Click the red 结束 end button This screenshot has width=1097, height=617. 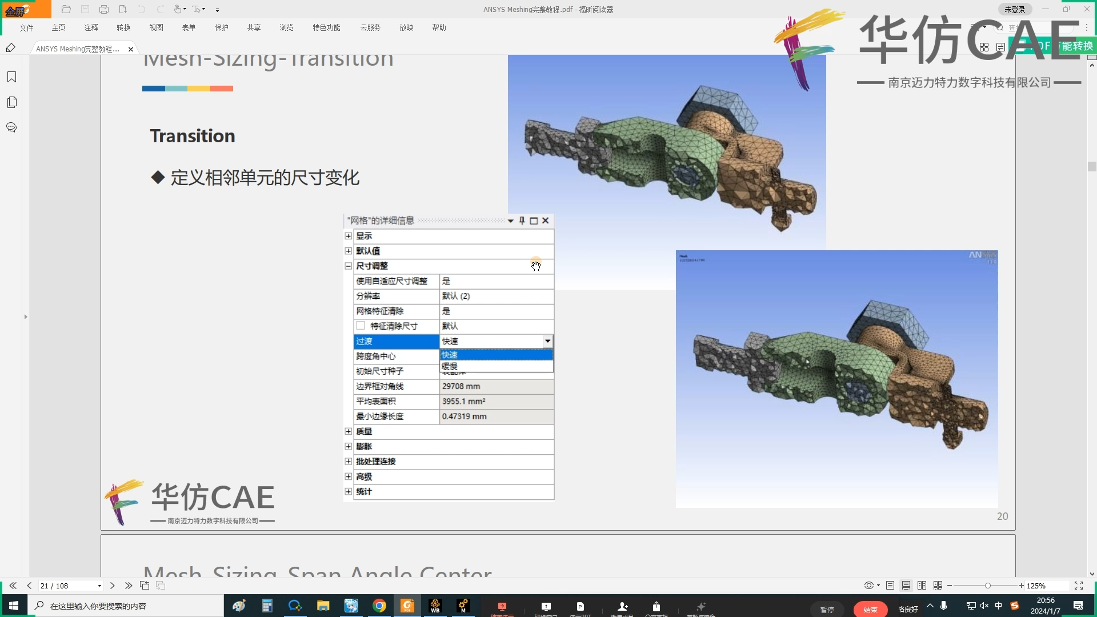870,610
